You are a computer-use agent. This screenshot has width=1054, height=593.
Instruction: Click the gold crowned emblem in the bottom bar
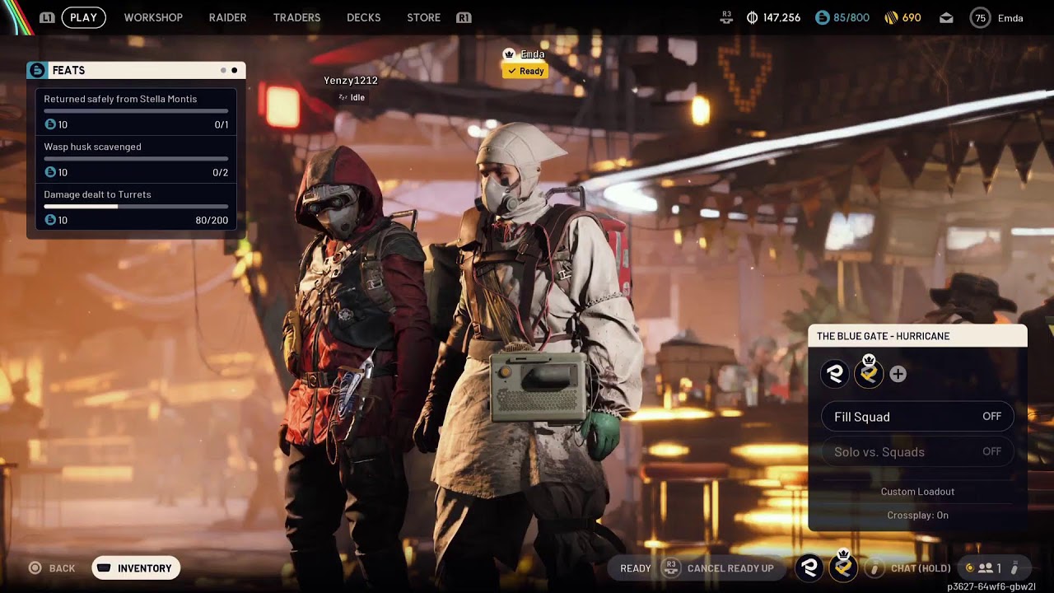tap(842, 566)
